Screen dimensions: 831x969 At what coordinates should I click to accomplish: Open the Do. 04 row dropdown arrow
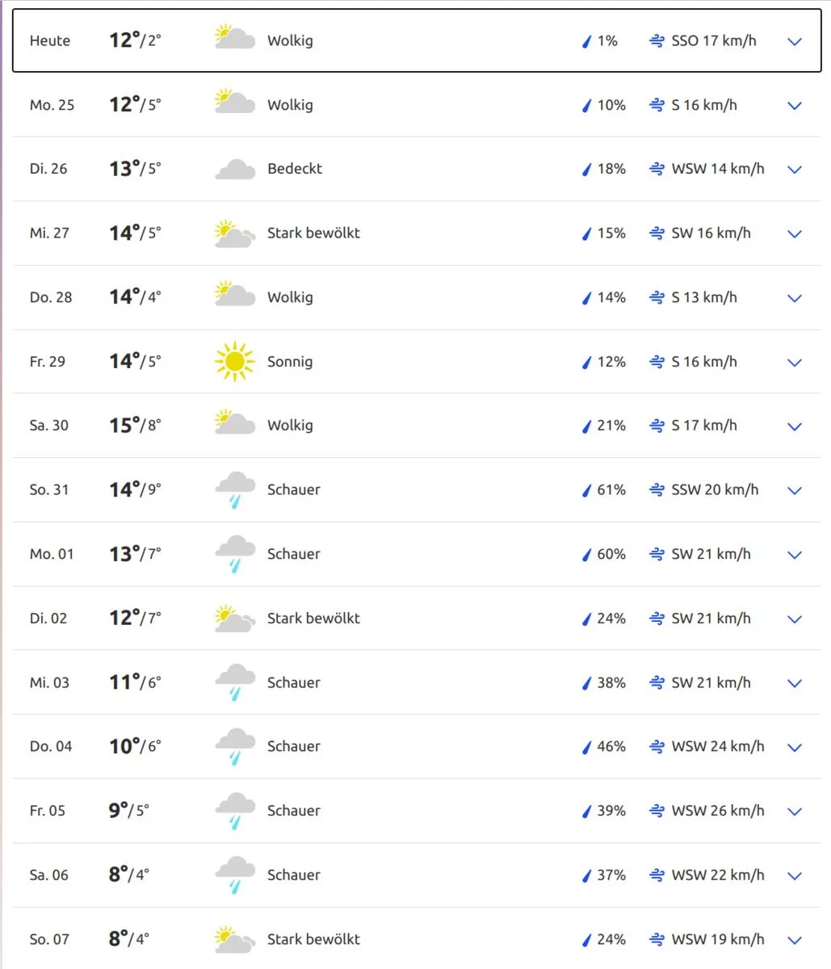[x=795, y=748]
